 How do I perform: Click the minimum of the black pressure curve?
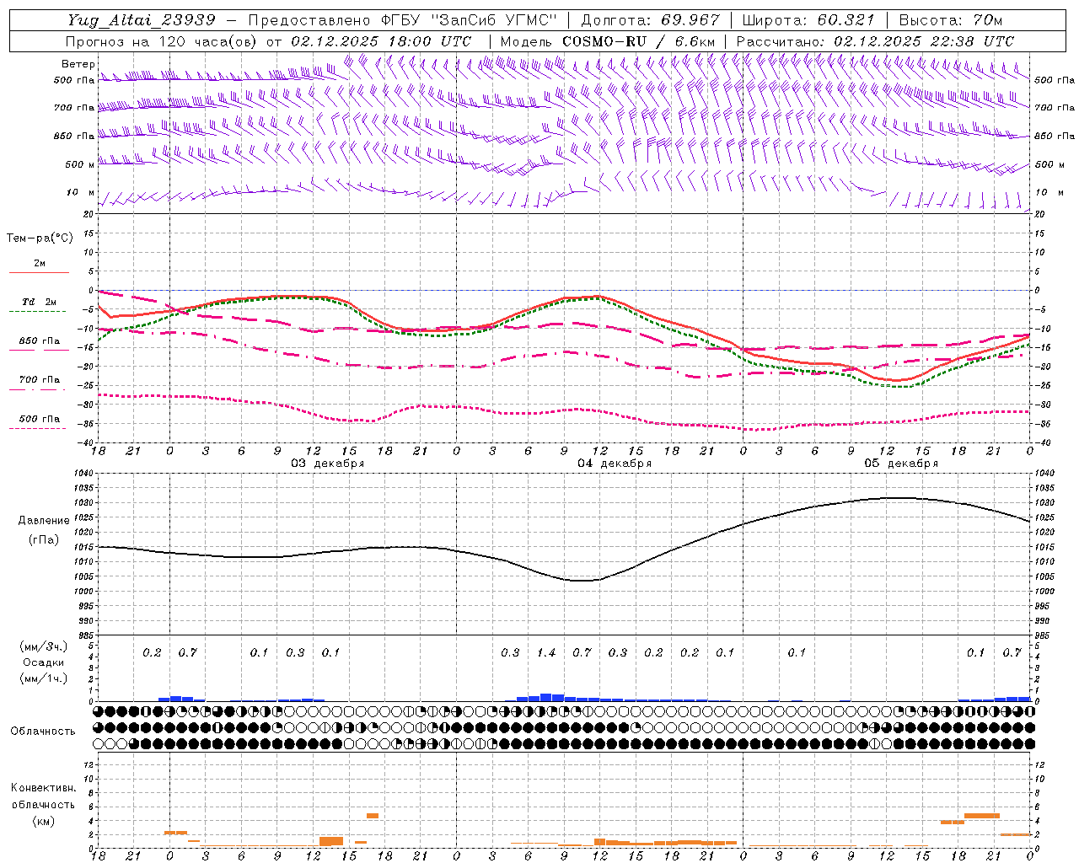pos(583,581)
